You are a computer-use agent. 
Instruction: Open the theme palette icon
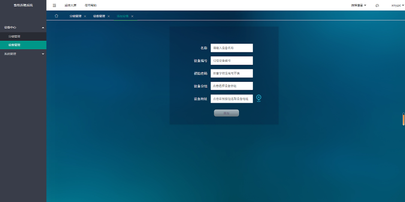(x=377, y=5)
